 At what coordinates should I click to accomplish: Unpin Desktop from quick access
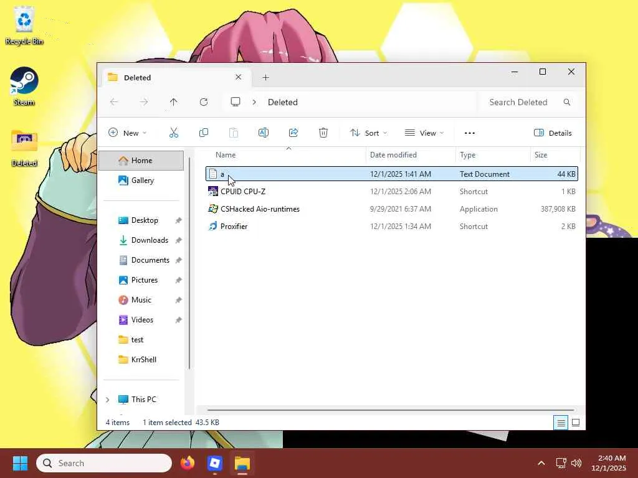(178, 220)
